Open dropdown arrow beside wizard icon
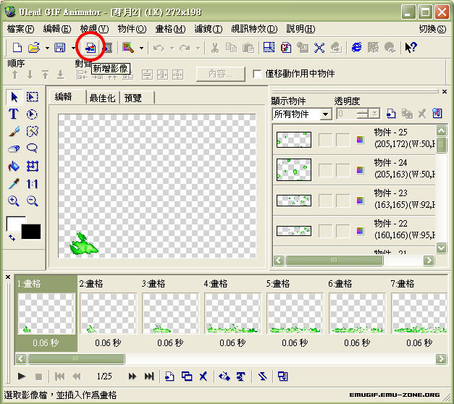The image size is (454, 404). click(x=141, y=48)
